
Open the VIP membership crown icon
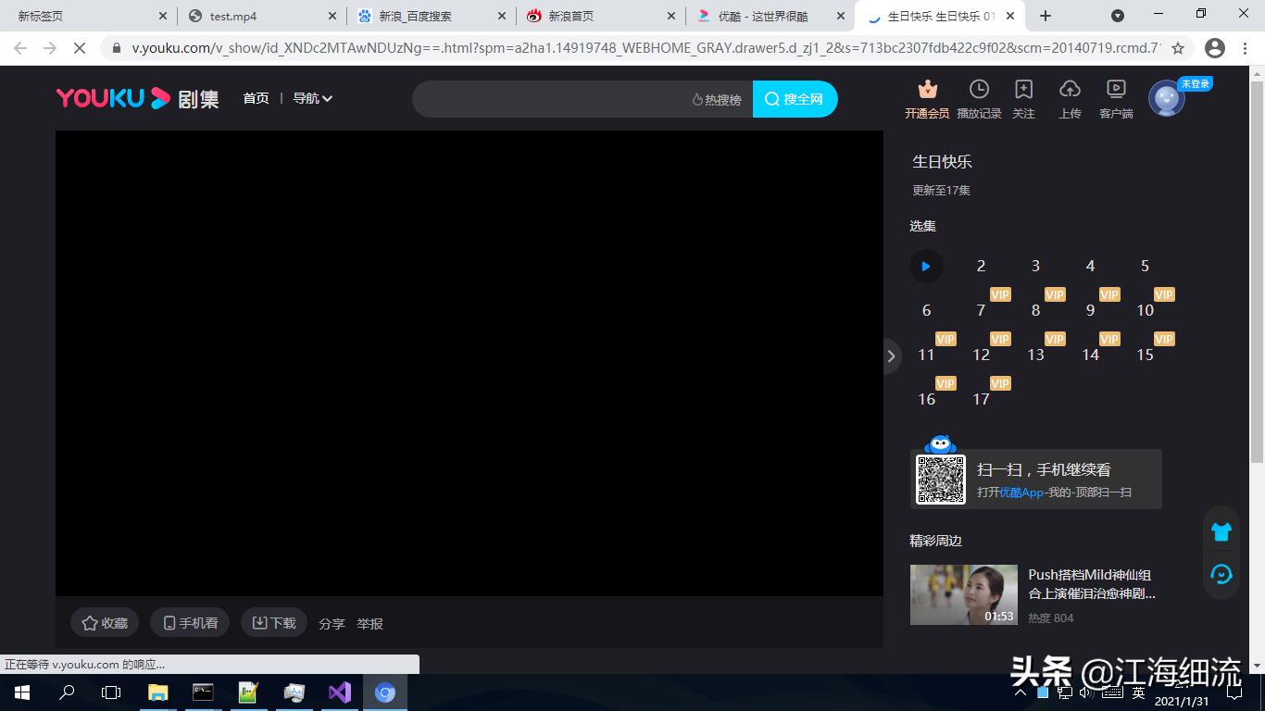click(927, 90)
